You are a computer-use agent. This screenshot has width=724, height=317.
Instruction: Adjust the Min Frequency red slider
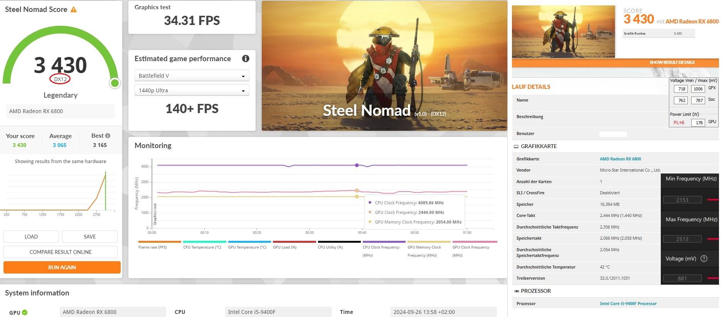click(713, 200)
